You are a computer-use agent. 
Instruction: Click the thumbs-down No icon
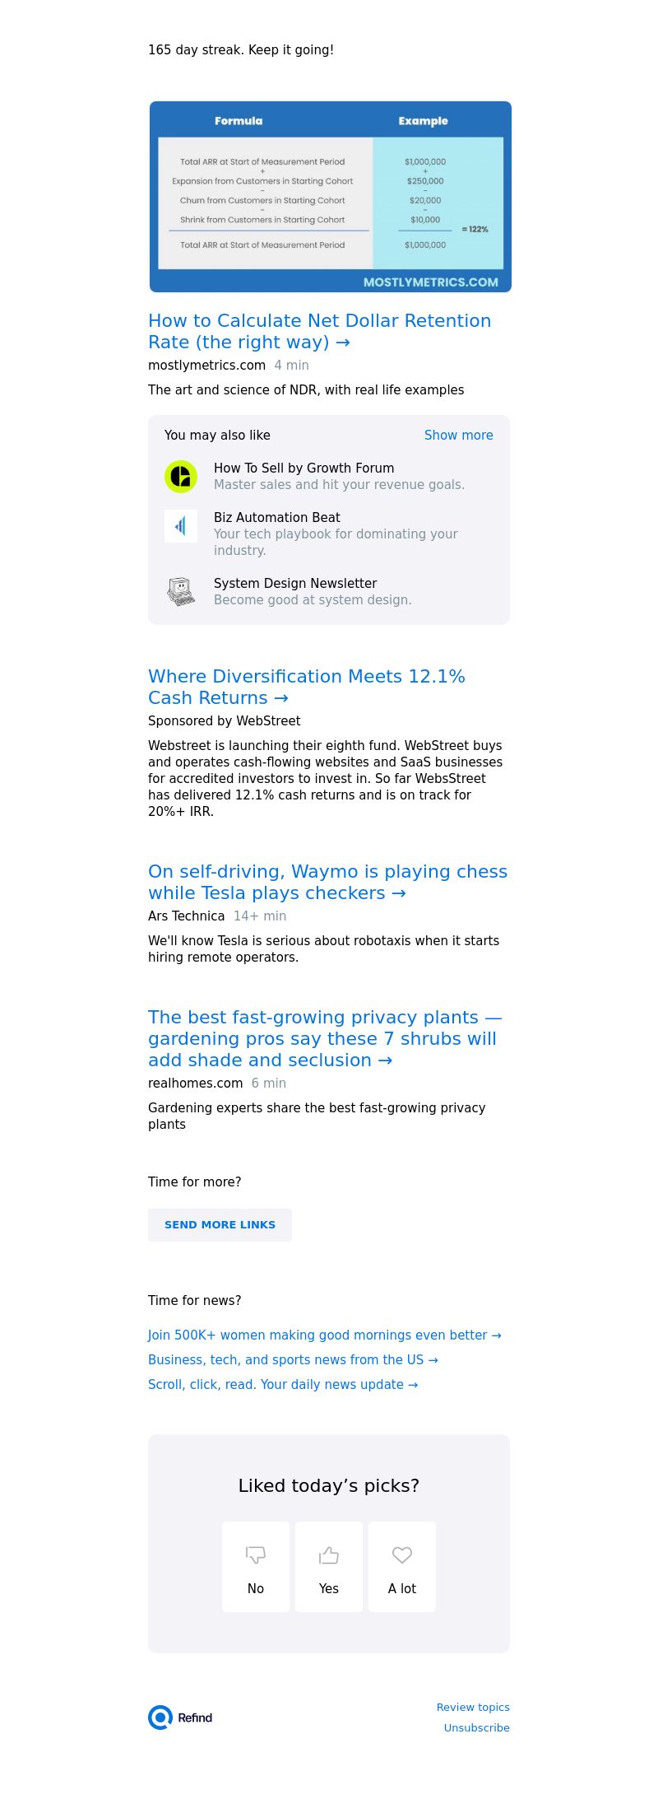point(256,1554)
